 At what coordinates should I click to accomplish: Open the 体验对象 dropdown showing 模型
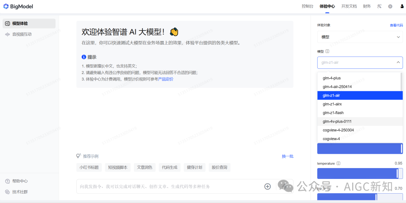[x=360, y=37]
